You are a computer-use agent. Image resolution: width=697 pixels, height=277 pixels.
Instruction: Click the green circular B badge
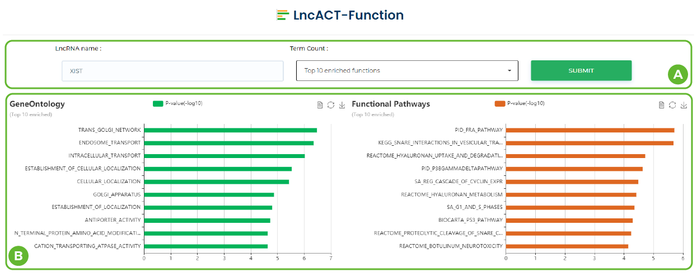coord(18,256)
